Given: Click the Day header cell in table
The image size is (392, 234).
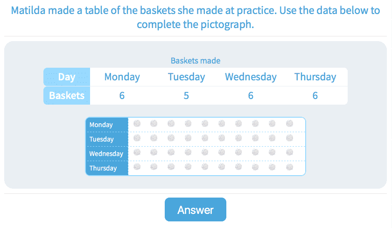Looking at the screenshot, I should (67, 77).
